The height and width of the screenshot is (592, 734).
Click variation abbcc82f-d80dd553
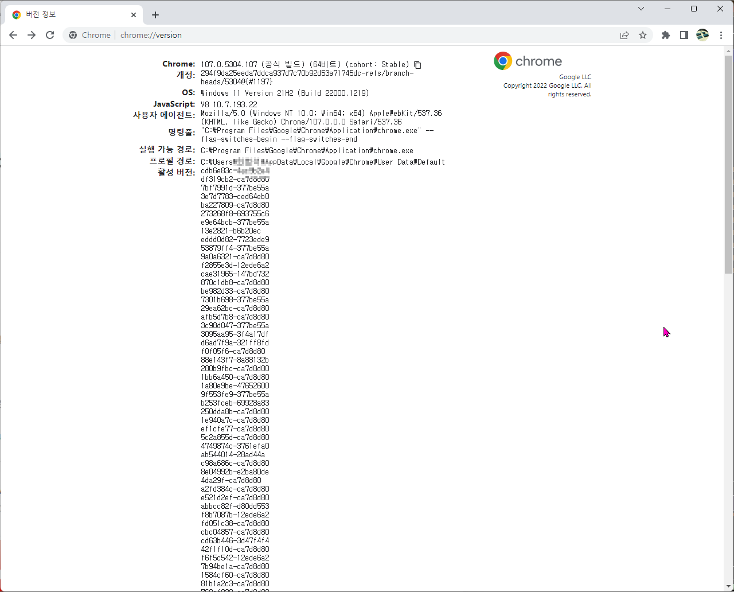click(x=235, y=506)
